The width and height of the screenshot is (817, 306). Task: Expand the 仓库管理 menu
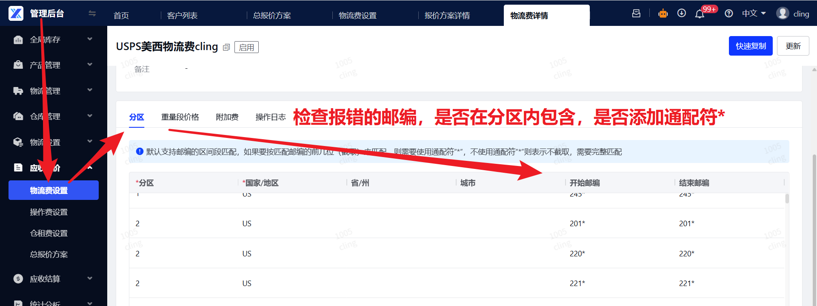click(90, 116)
